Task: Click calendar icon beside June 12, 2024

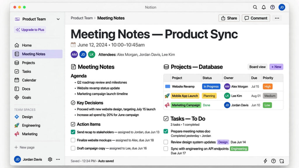Action: 73,45
